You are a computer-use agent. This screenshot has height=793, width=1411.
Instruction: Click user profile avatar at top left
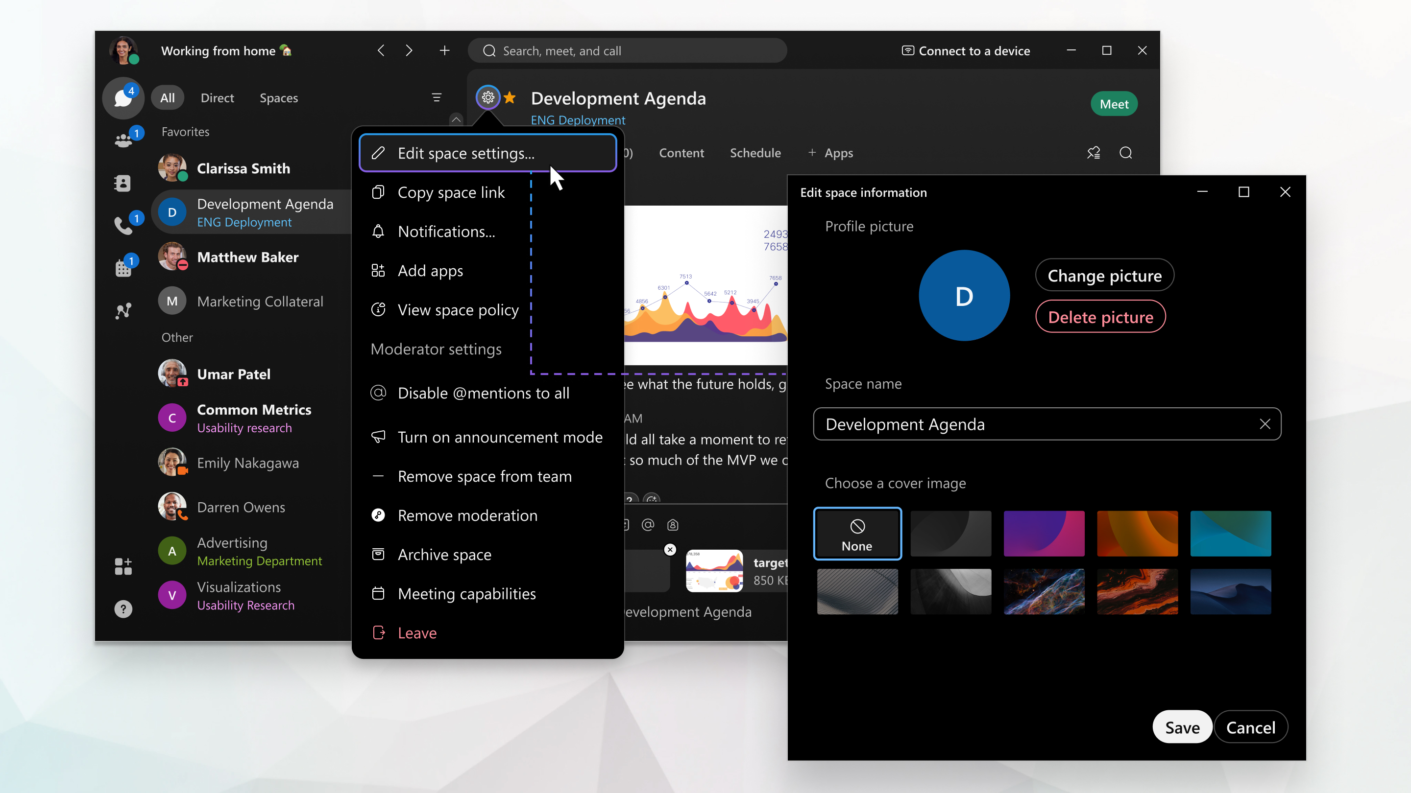123,50
